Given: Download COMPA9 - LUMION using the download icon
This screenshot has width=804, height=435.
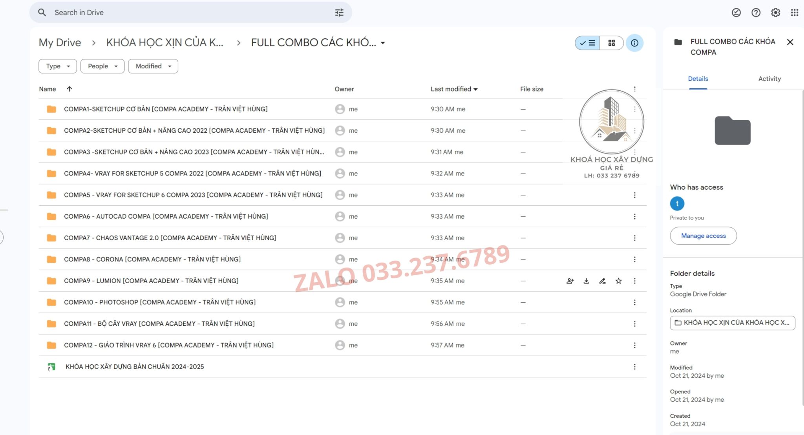Looking at the screenshot, I should pos(586,281).
